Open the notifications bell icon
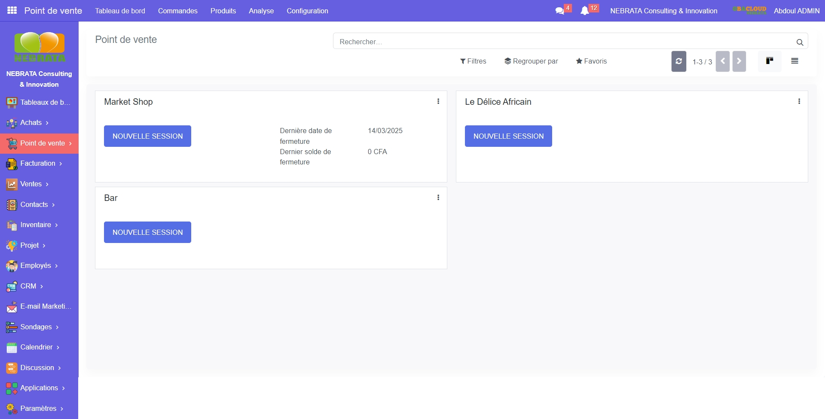This screenshot has width=825, height=419. pyautogui.click(x=584, y=11)
